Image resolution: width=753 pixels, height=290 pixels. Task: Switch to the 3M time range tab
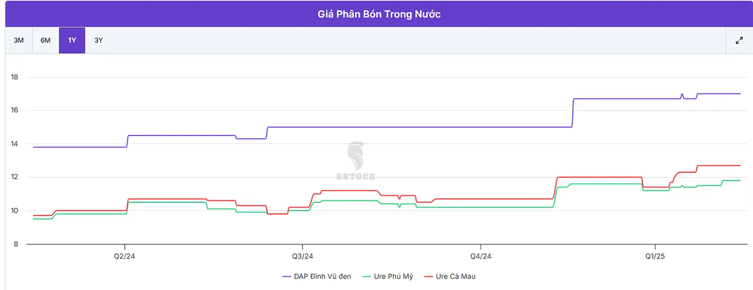coord(19,40)
